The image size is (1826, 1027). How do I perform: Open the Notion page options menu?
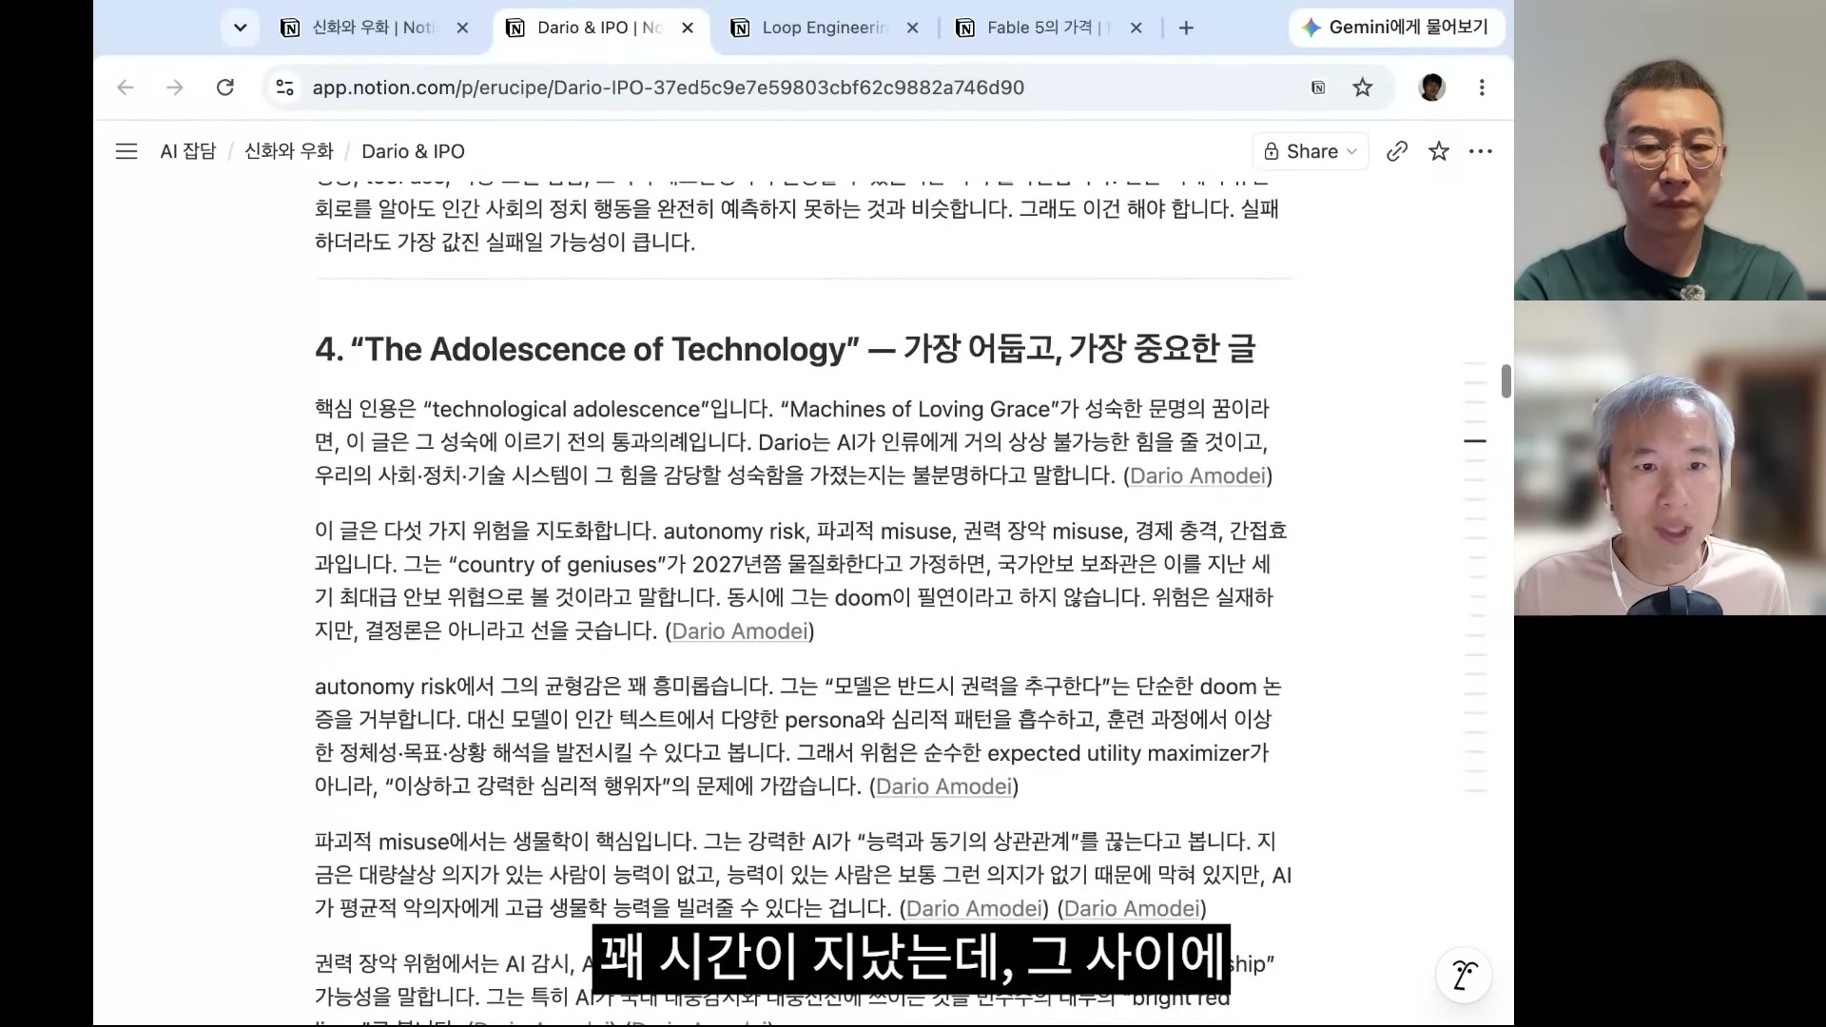pyautogui.click(x=1481, y=151)
